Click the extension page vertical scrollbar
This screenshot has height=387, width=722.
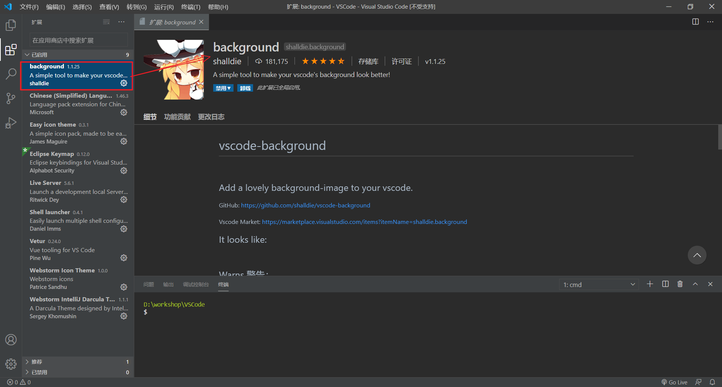pos(720,137)
